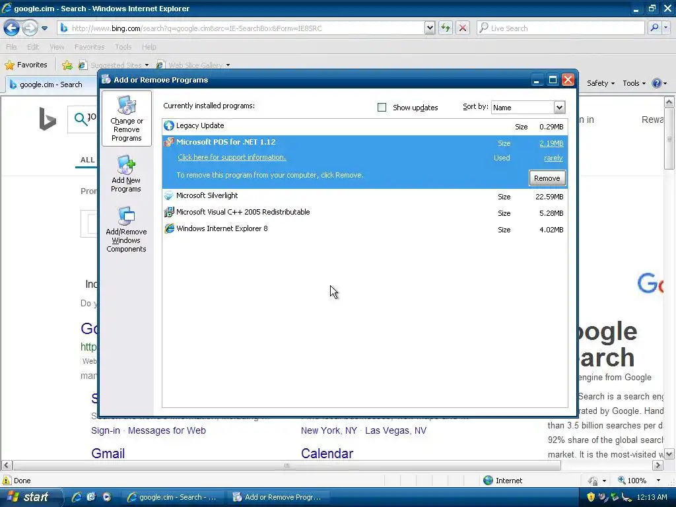The height and width of the screenshot is (507, 676).
Task: Click the New York, NY link
Action: 329,430
